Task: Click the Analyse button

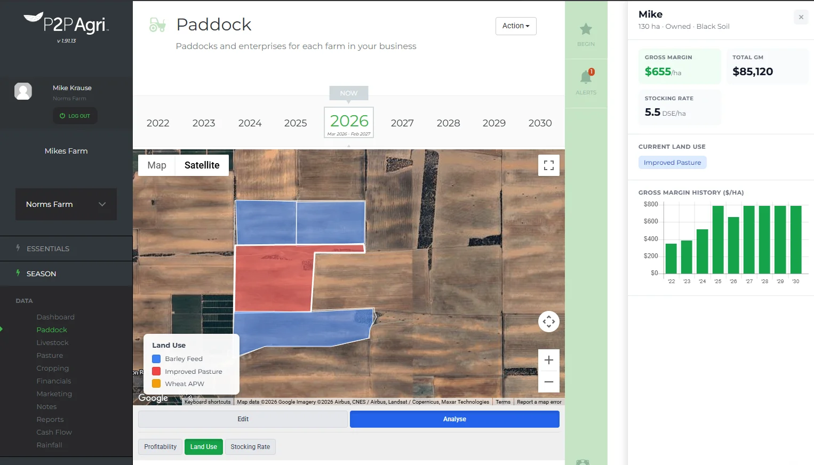Action: point(454,419)
